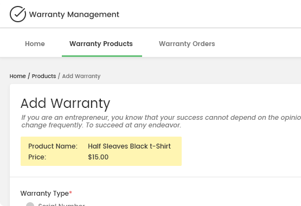Click the italic entrepreneur description text

click(161, 121)
